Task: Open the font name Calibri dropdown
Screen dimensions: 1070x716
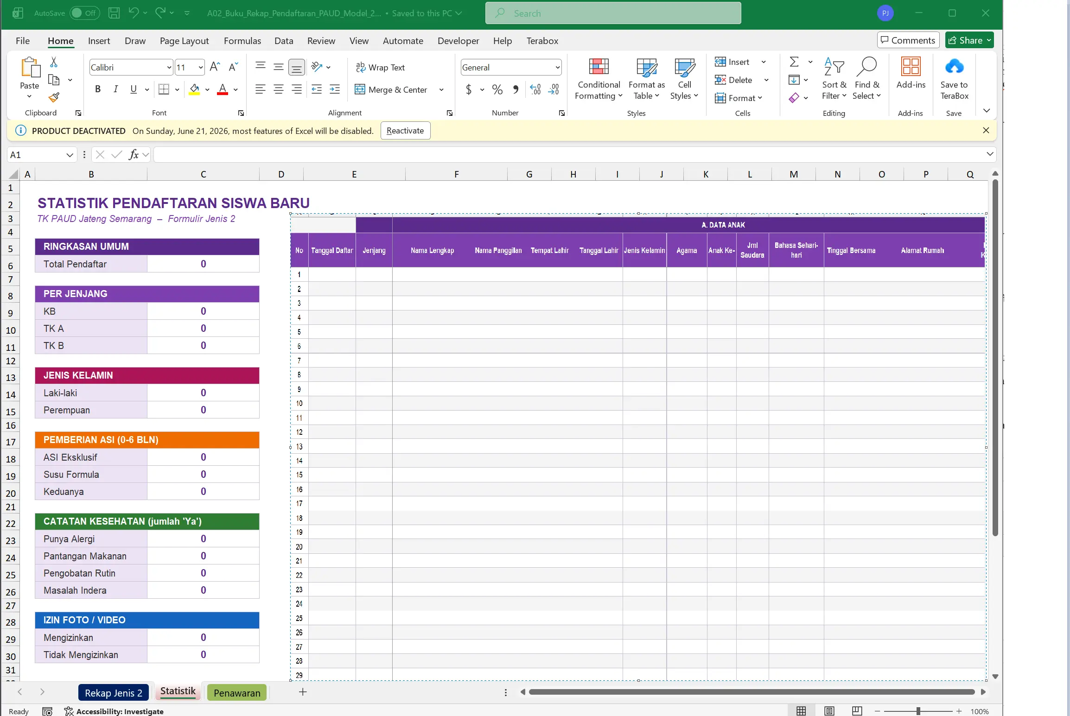Action: click(169, 68)
